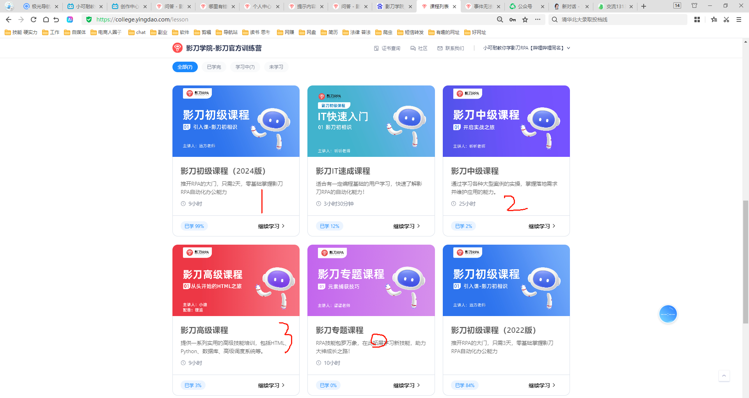Open the favorites list star icon
The image size is (749, 398).
[x=714, y=20]
